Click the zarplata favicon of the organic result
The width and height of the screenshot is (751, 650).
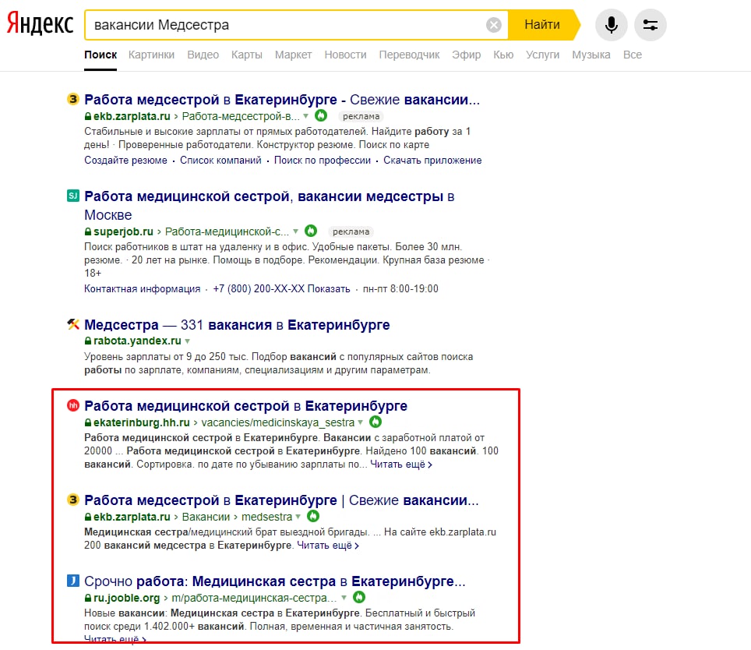point(72,500)
